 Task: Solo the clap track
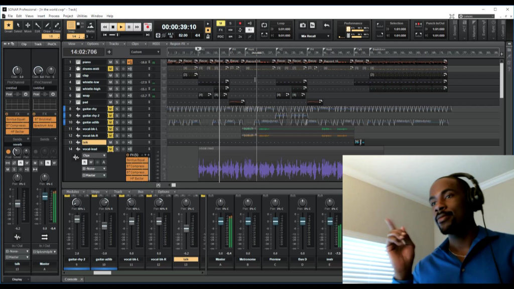116,75
